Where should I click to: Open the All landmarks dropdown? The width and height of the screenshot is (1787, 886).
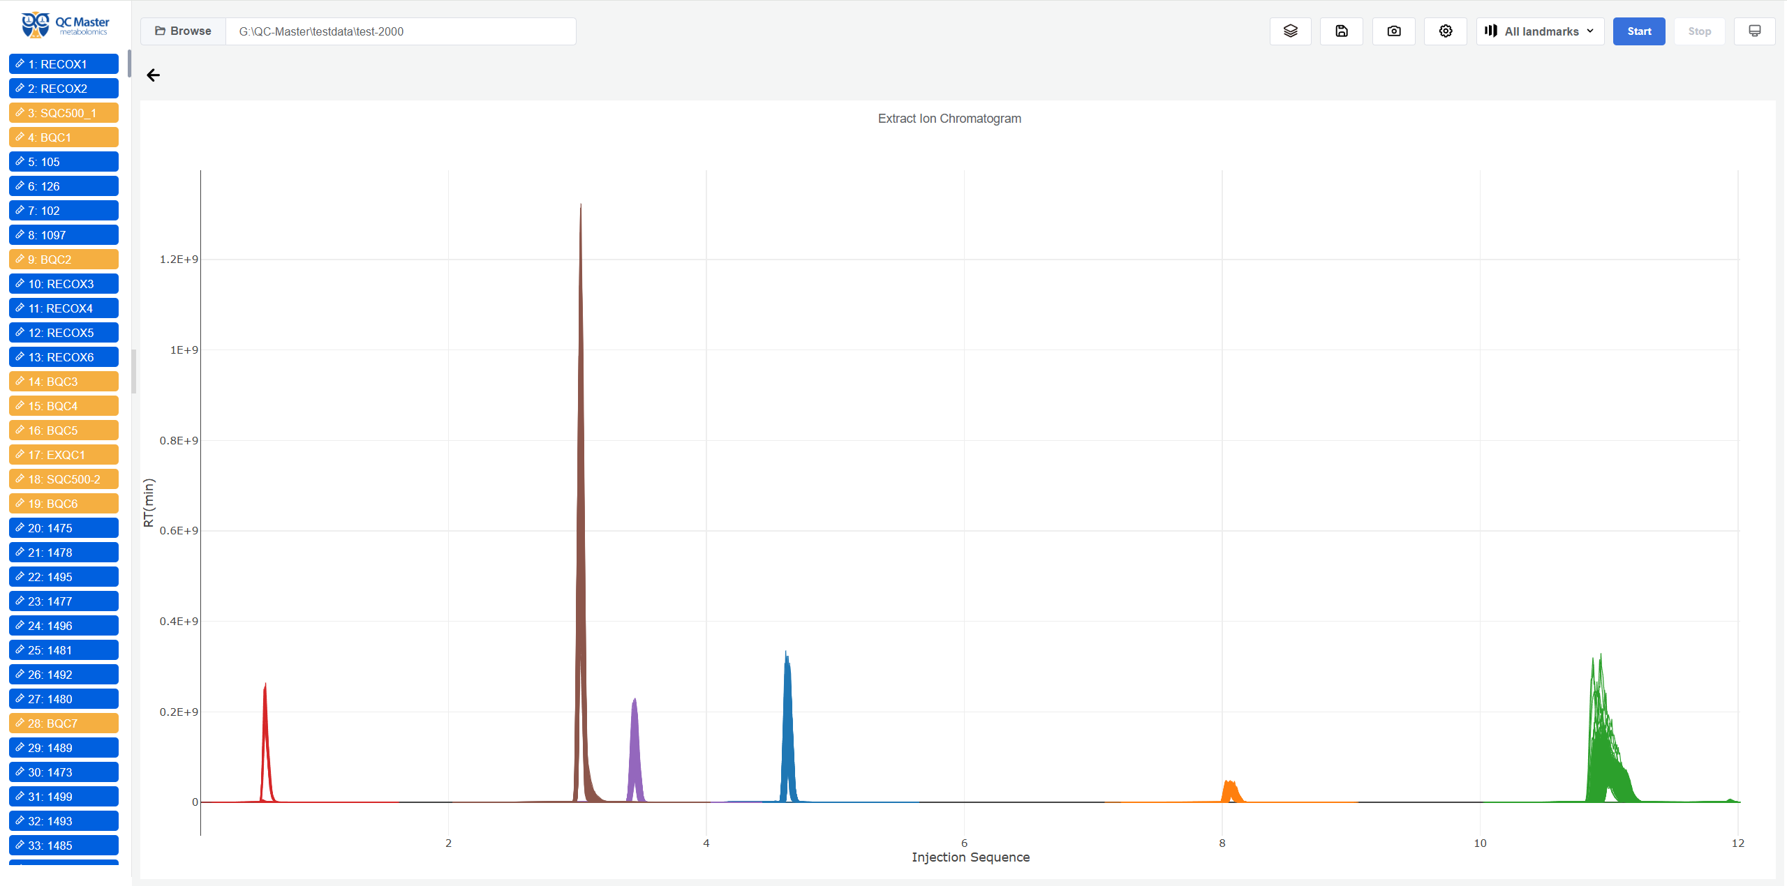coord(1539,31)
